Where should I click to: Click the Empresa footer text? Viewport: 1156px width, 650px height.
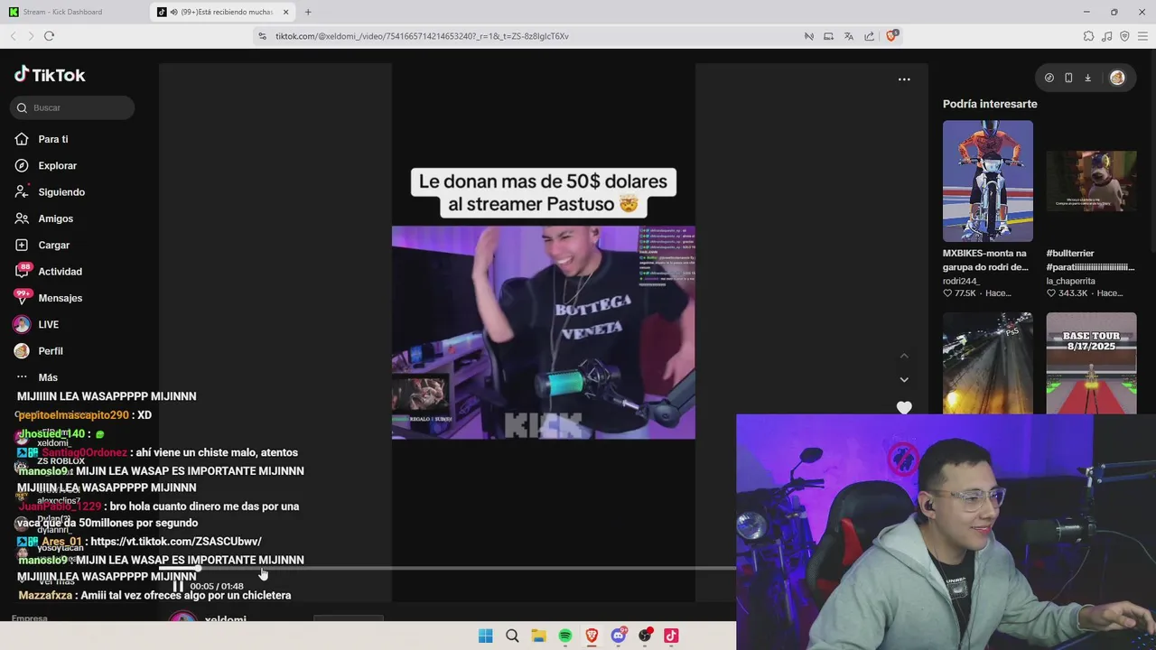[x=29, y=618]
